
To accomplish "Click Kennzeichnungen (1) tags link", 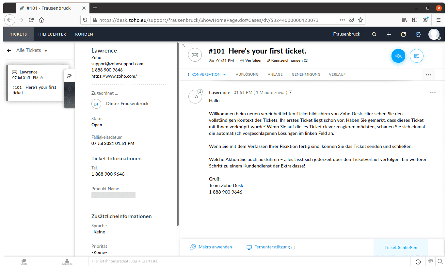I will tap(288, 60).
